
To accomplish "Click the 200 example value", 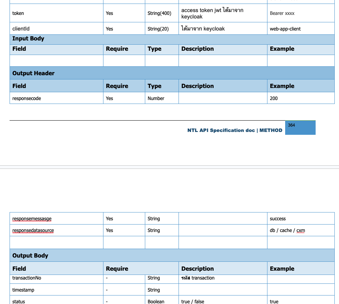I will coord(274,98).
